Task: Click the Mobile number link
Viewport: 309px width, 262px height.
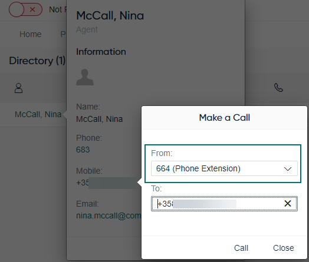Action: click(106, 183)
